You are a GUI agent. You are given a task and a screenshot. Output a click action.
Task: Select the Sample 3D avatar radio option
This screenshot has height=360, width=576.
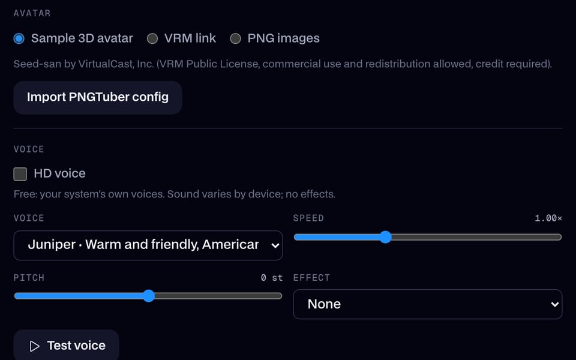coord(19,38)
